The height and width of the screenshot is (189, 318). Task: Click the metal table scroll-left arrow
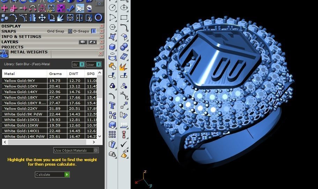pyautogui.click(x=5, y=142)
